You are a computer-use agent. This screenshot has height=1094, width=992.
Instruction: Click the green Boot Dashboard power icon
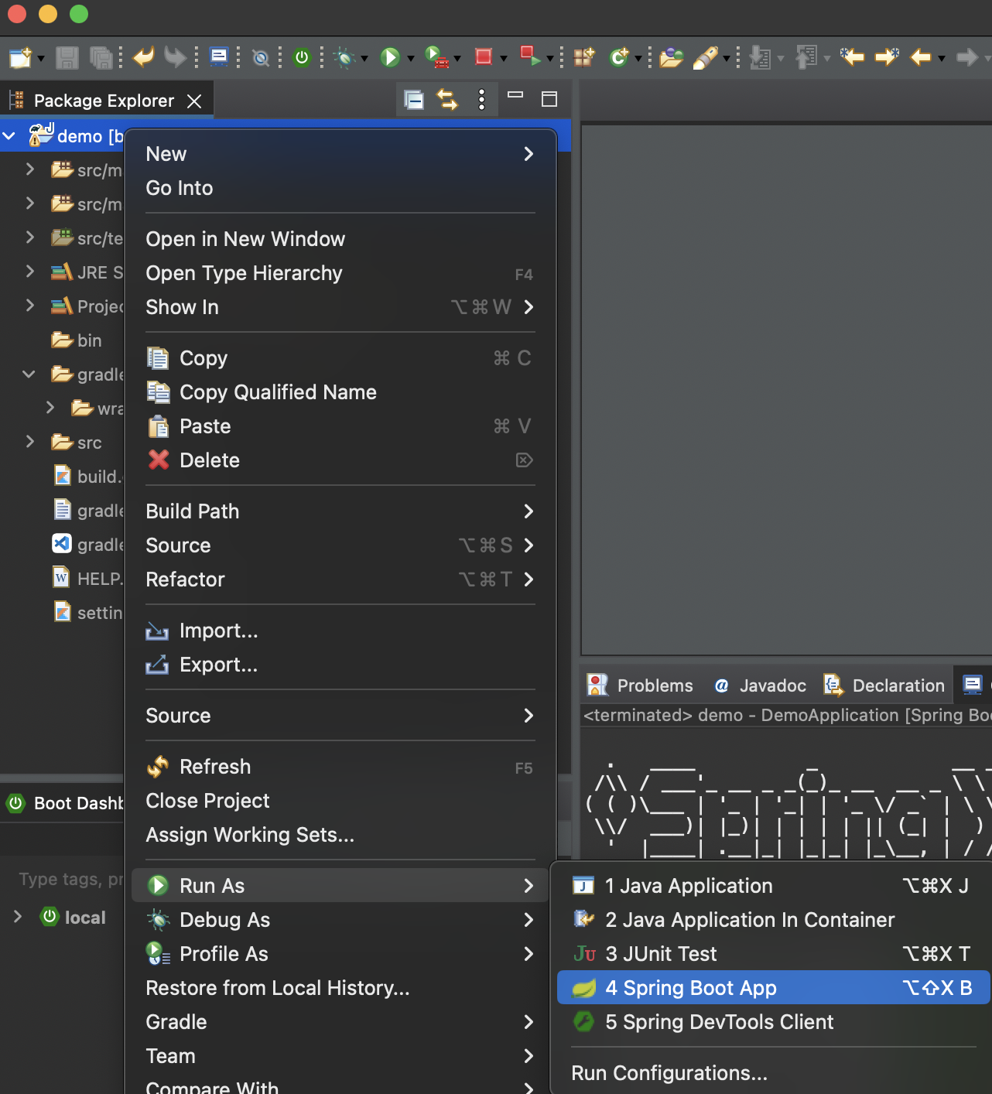tap(303, 57)
